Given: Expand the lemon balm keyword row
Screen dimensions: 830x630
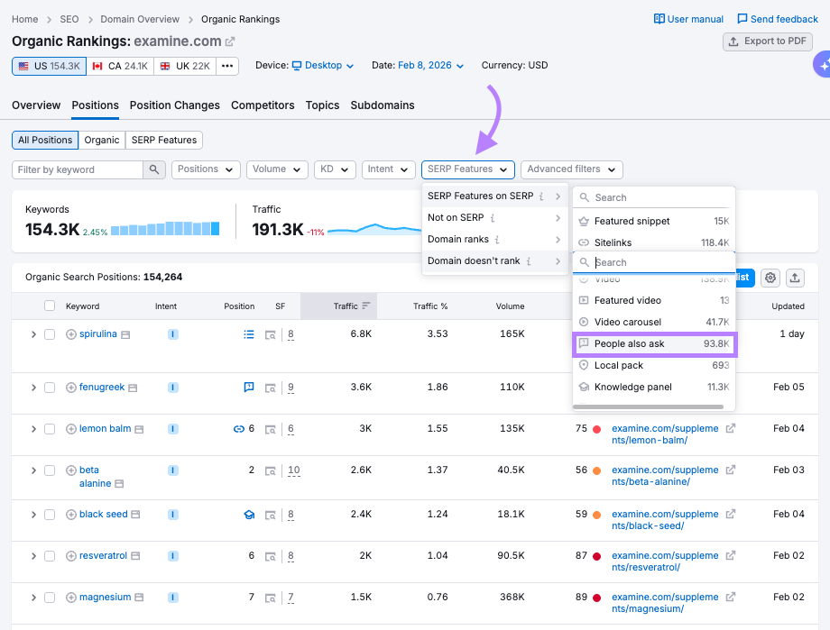Looking at the screenshot, I should pyautogui.click(x=33, y=428).
